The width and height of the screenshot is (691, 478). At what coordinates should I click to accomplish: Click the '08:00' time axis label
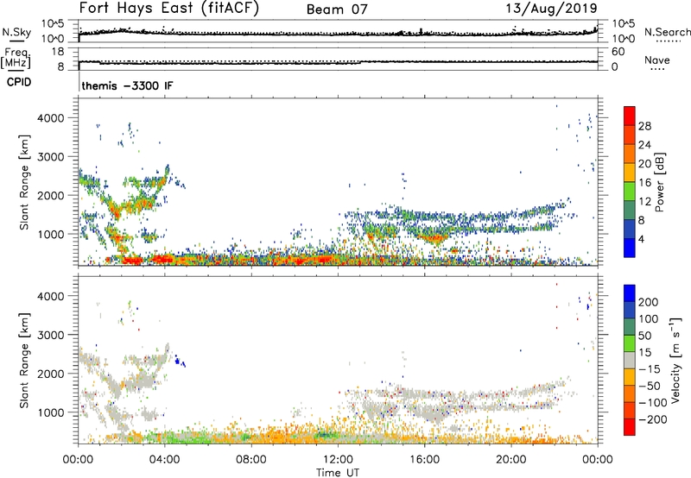(x=251, y=459)
